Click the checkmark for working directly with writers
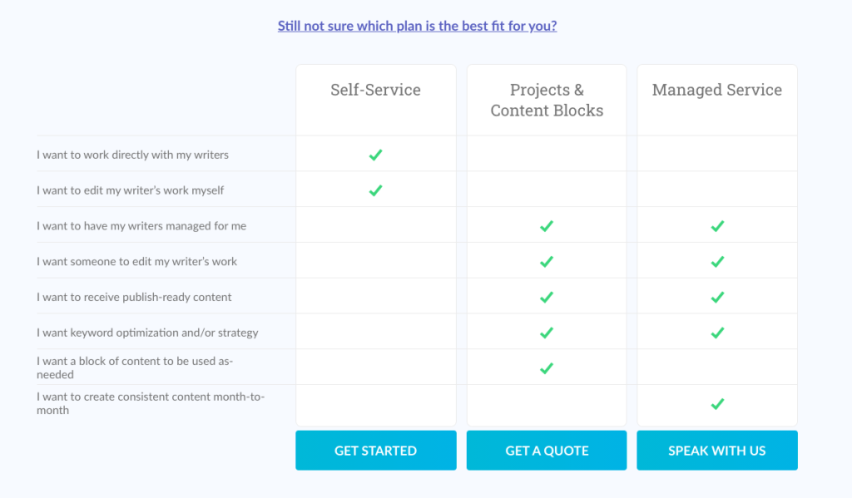The height and width of the screenshot is (498, 852). point(375,154)
